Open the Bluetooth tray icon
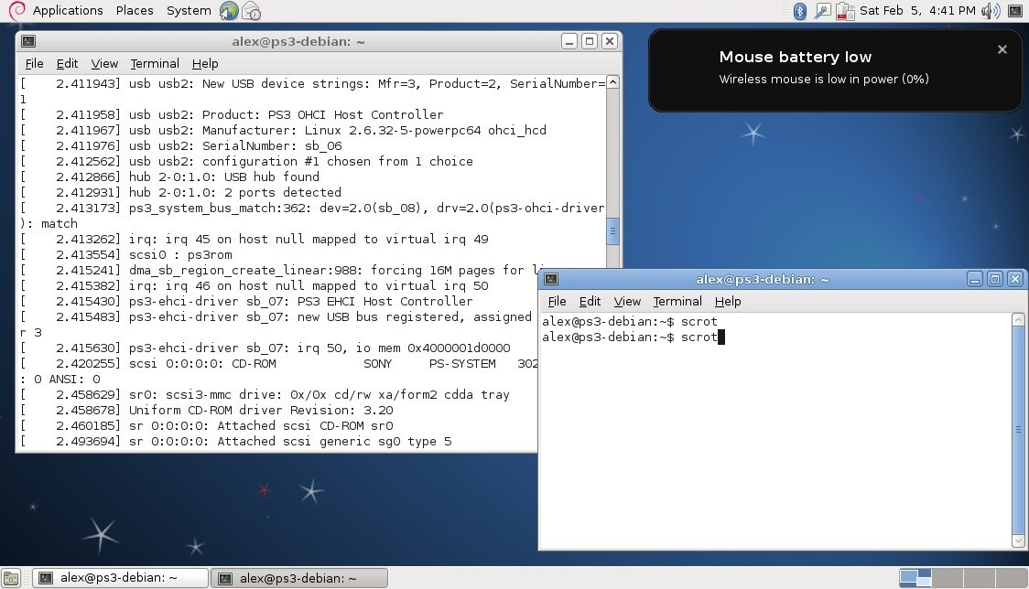Viewport: 1029px width, 589px height. (800, 10)
